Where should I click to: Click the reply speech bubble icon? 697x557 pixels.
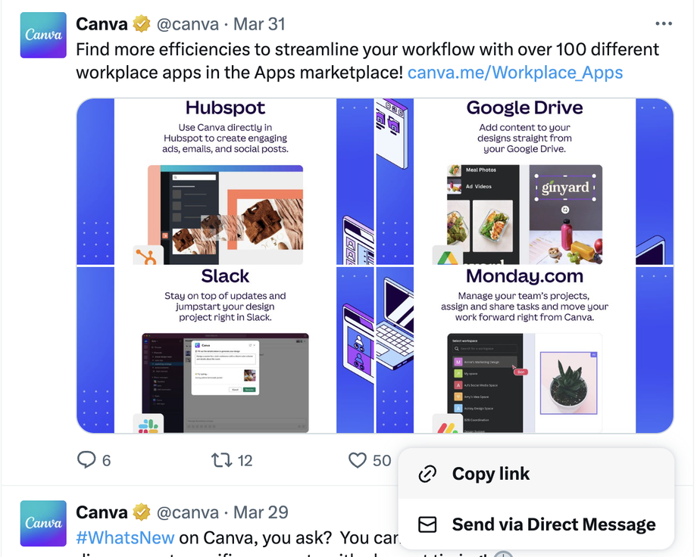[86, 460]
